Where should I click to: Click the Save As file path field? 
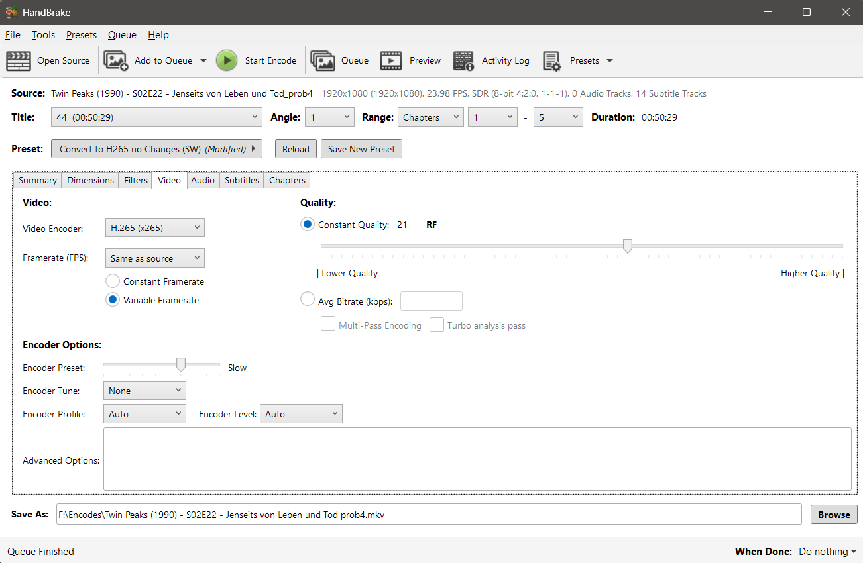point(429,515)
